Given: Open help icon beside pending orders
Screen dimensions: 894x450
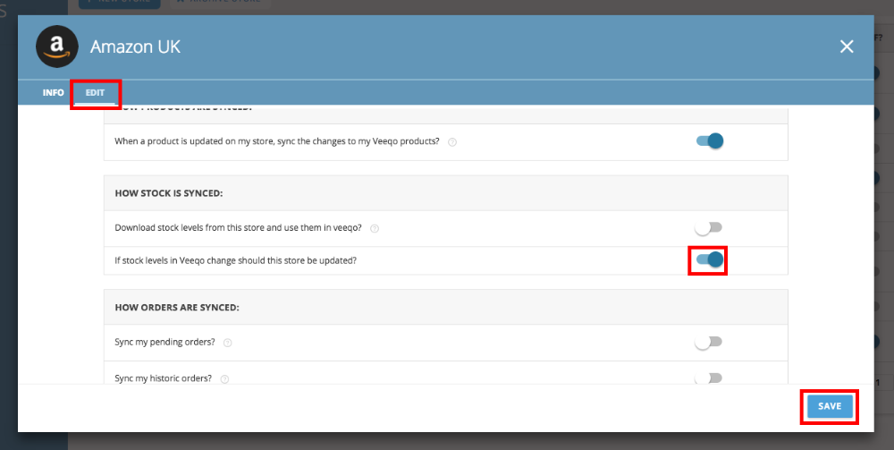Looking at the screenshot, I should pos(227,343).
